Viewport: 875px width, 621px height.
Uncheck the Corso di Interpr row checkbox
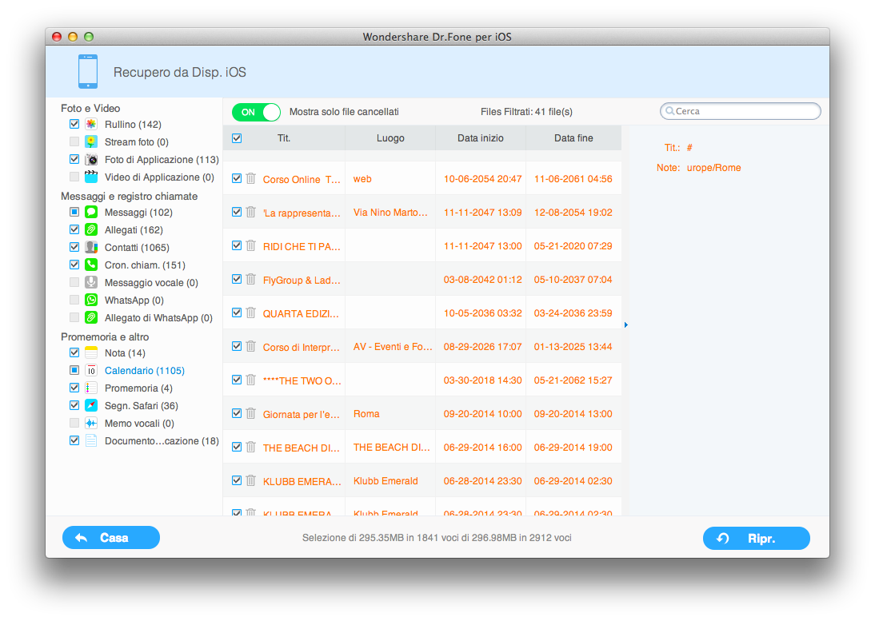(237, 346)
